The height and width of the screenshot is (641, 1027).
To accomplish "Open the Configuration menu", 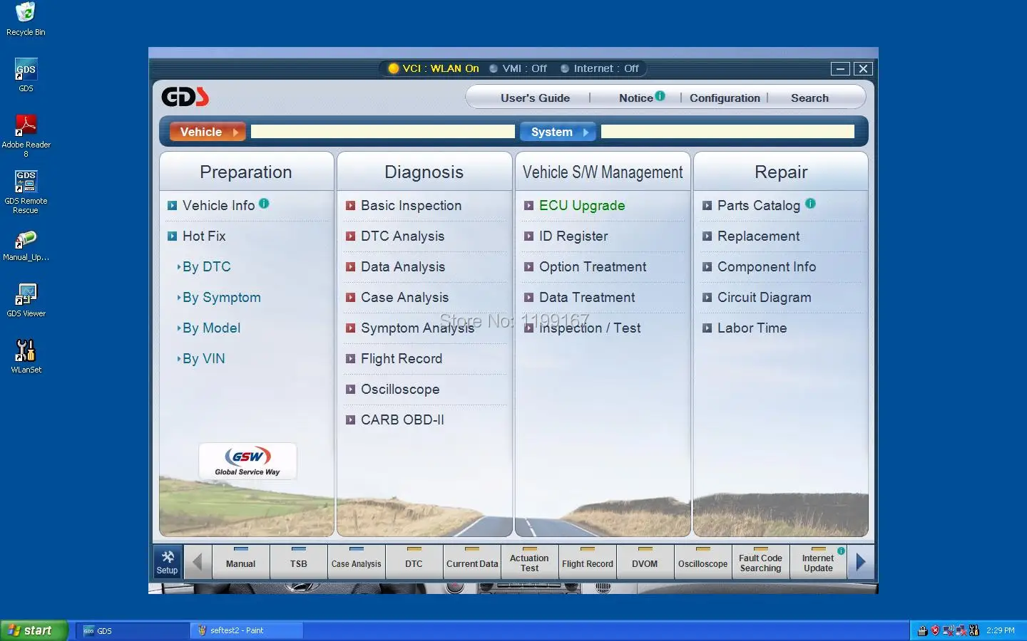I will tap(725, 98).
